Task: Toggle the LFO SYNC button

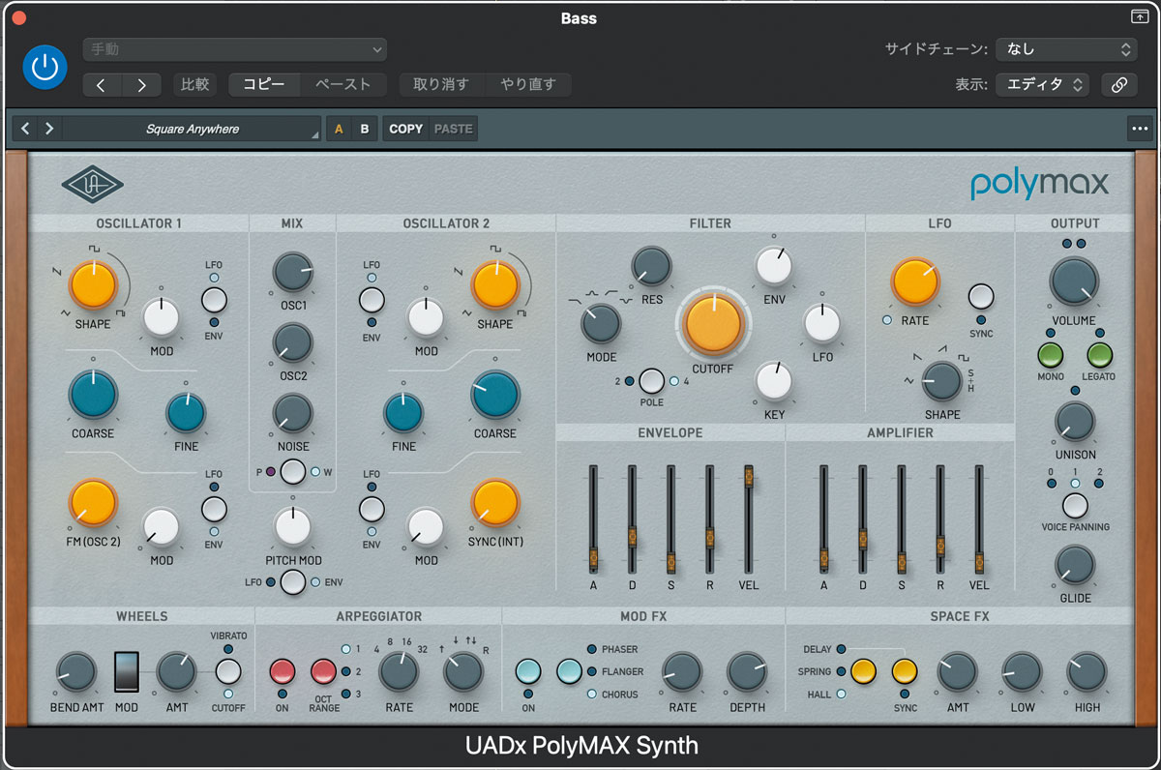Action: pos(981,296)
